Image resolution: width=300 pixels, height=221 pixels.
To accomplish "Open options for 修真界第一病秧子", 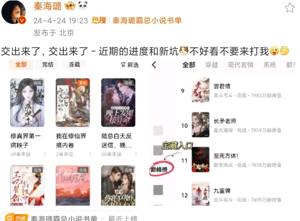I will tap(45, 154).
